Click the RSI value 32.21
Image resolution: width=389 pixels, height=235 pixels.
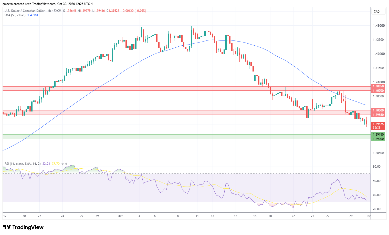coord(46,164)
